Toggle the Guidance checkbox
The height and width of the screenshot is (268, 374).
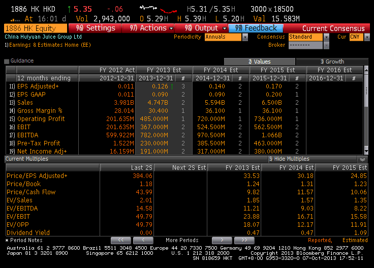7,61
